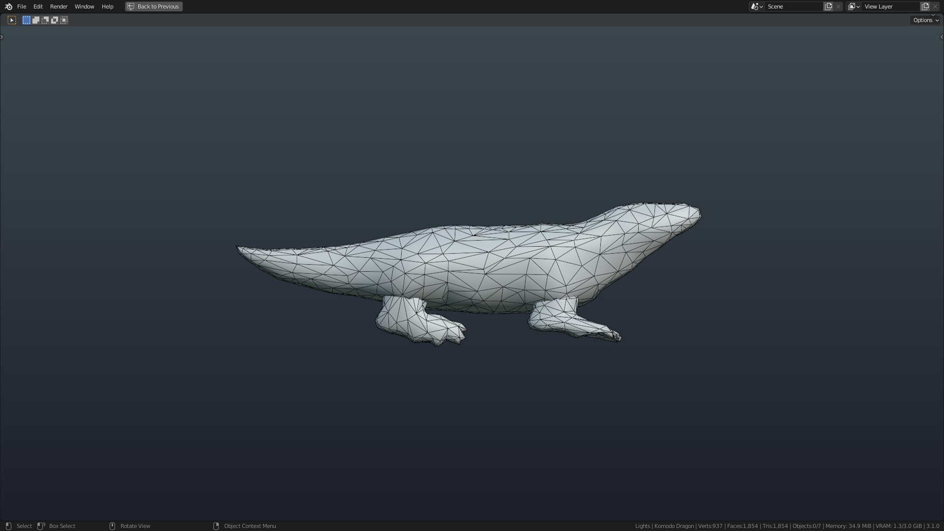The width and height of the screenshot is (944, 531).
Task: Open the Window menu
Action: 84,6
